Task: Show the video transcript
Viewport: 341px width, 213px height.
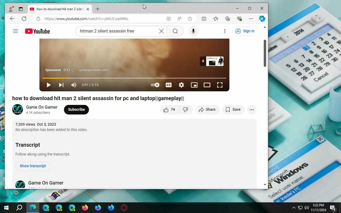Action: [x=33, y=166]
